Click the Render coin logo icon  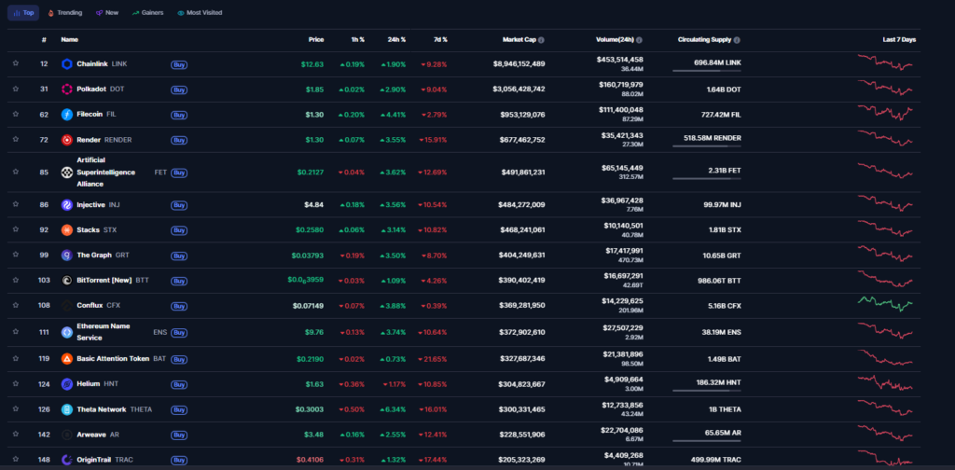click(67, 140)
